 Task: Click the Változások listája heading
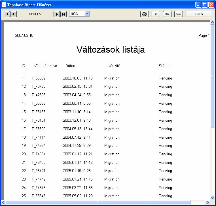pos(111,50)
